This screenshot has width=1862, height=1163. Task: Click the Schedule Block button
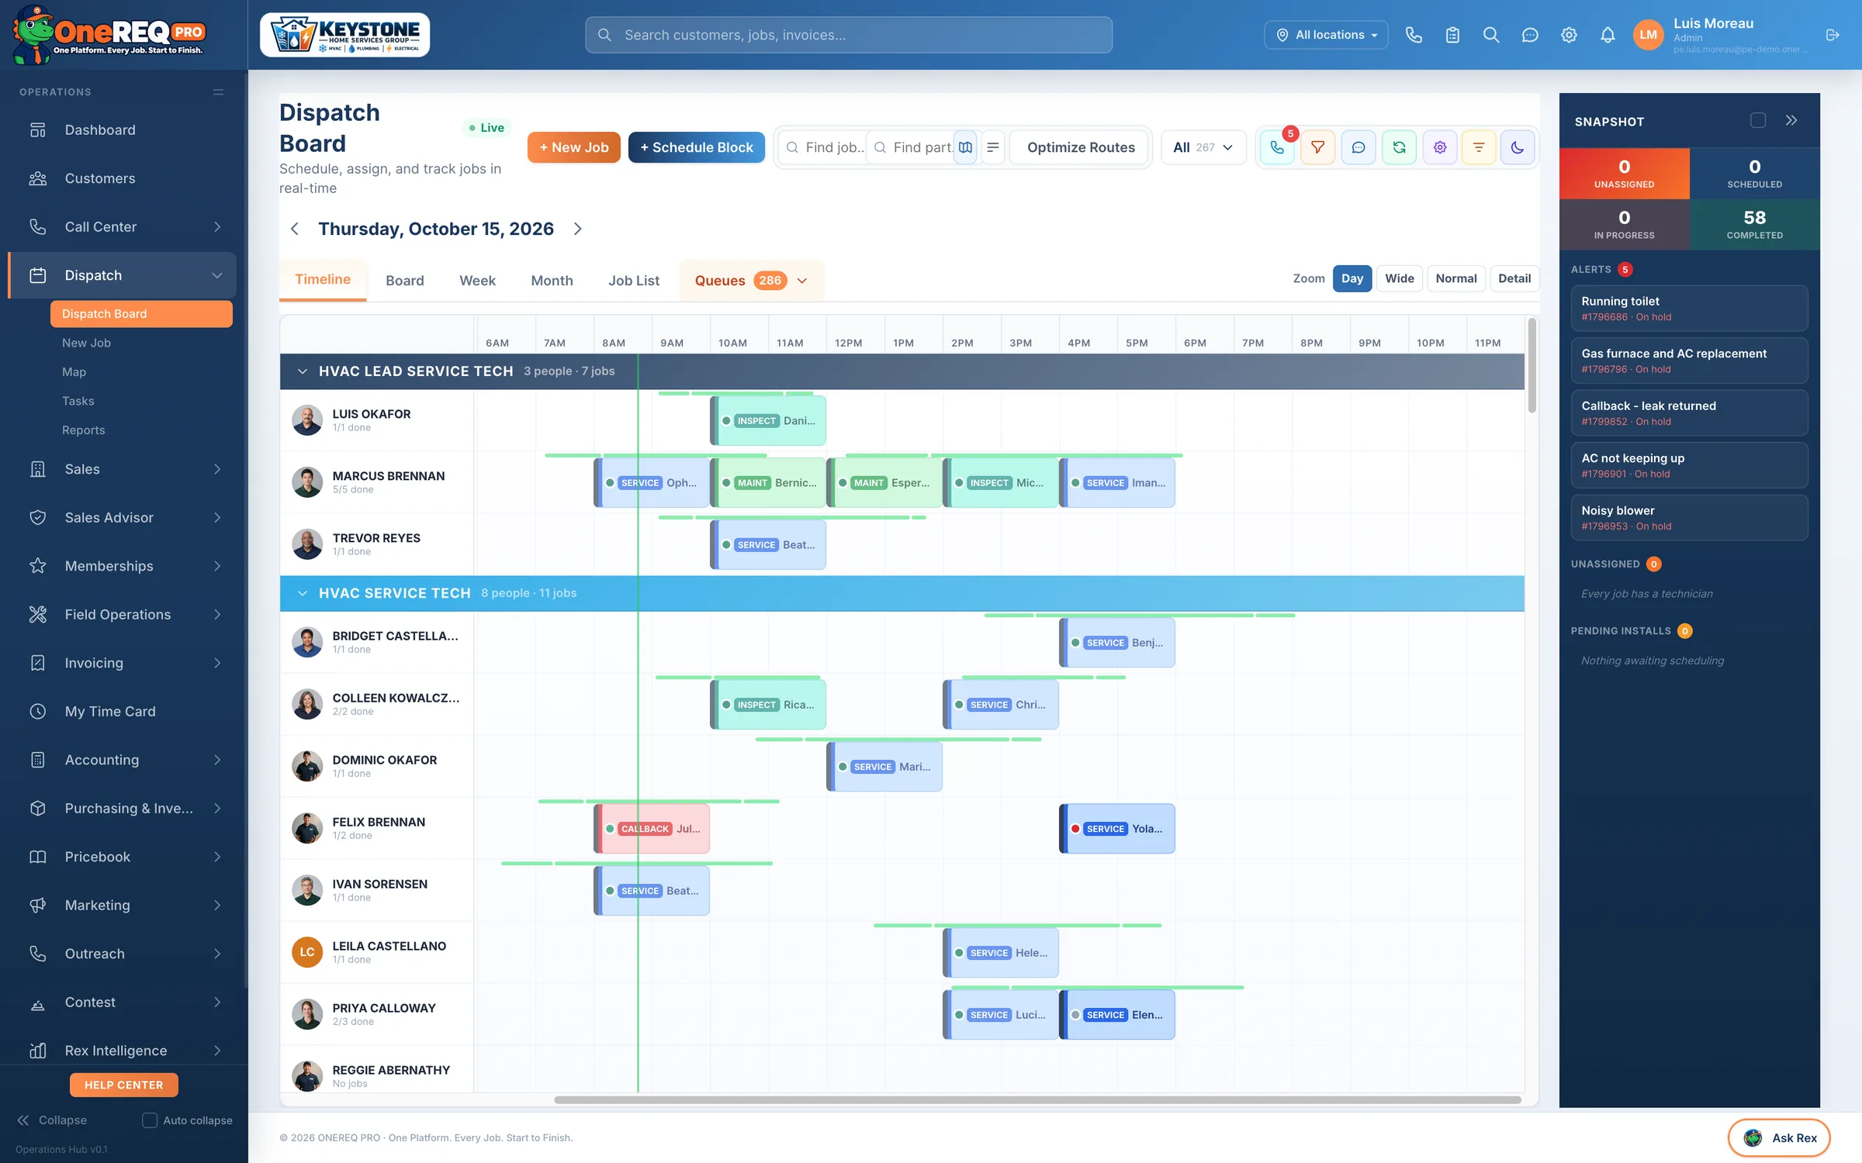pyautogui.click(x=697, y=147)
